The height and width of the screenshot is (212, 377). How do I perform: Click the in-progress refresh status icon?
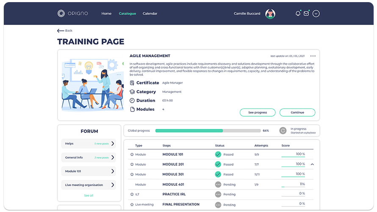click(283, 131)
